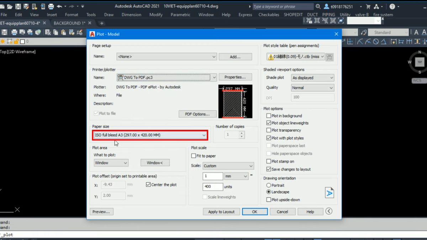Open the Scale Custom dropdown
This screenshot has width=427, height=240.
click(228, 166)
